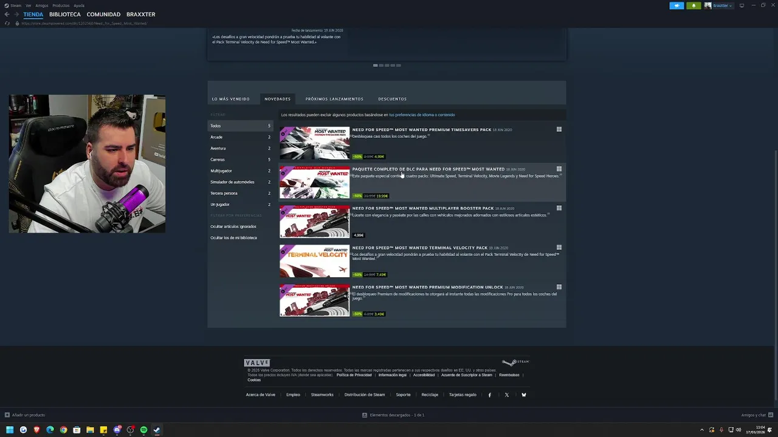The width and height of the screenshot is (778, 437).
Task: Go to the COMUNIDAD section
Action: (x=103, y=14)
